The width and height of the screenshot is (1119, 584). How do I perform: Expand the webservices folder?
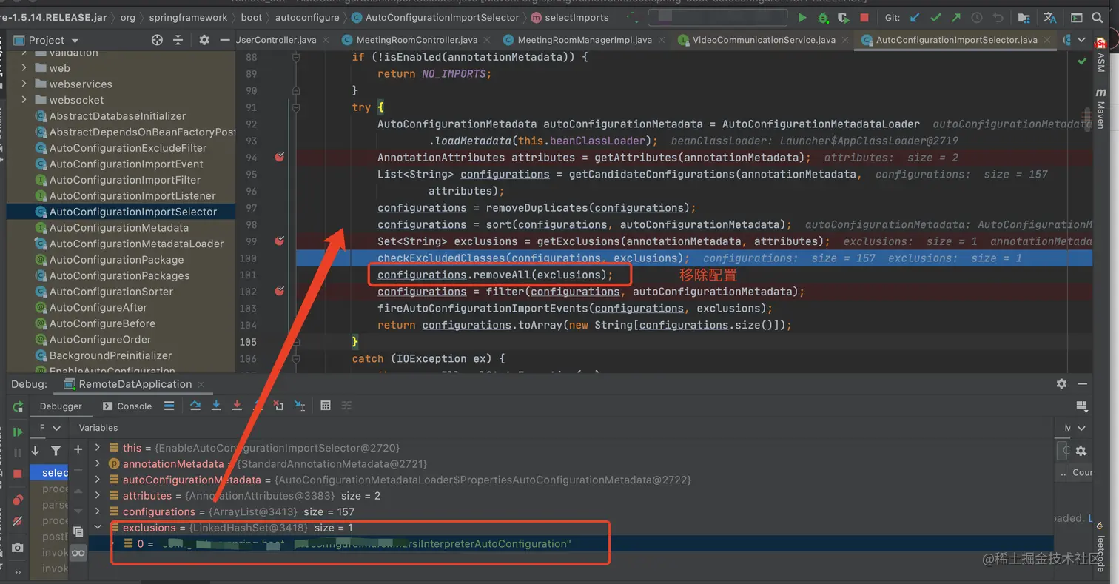click(24, 84)
